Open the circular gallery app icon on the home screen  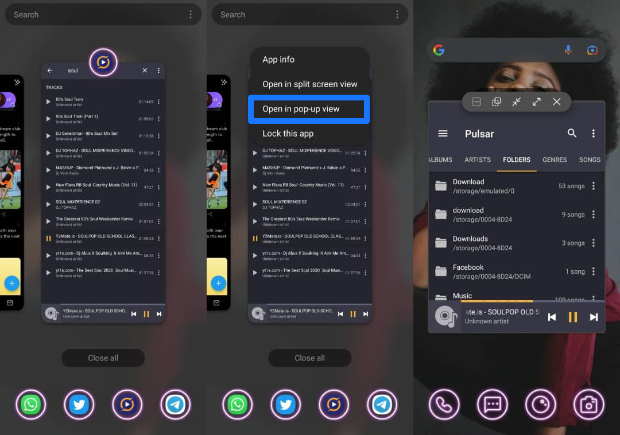point(541,405)
